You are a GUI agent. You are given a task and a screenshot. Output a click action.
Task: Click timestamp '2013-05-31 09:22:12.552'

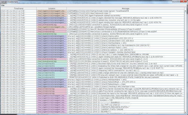pos(19,25)
